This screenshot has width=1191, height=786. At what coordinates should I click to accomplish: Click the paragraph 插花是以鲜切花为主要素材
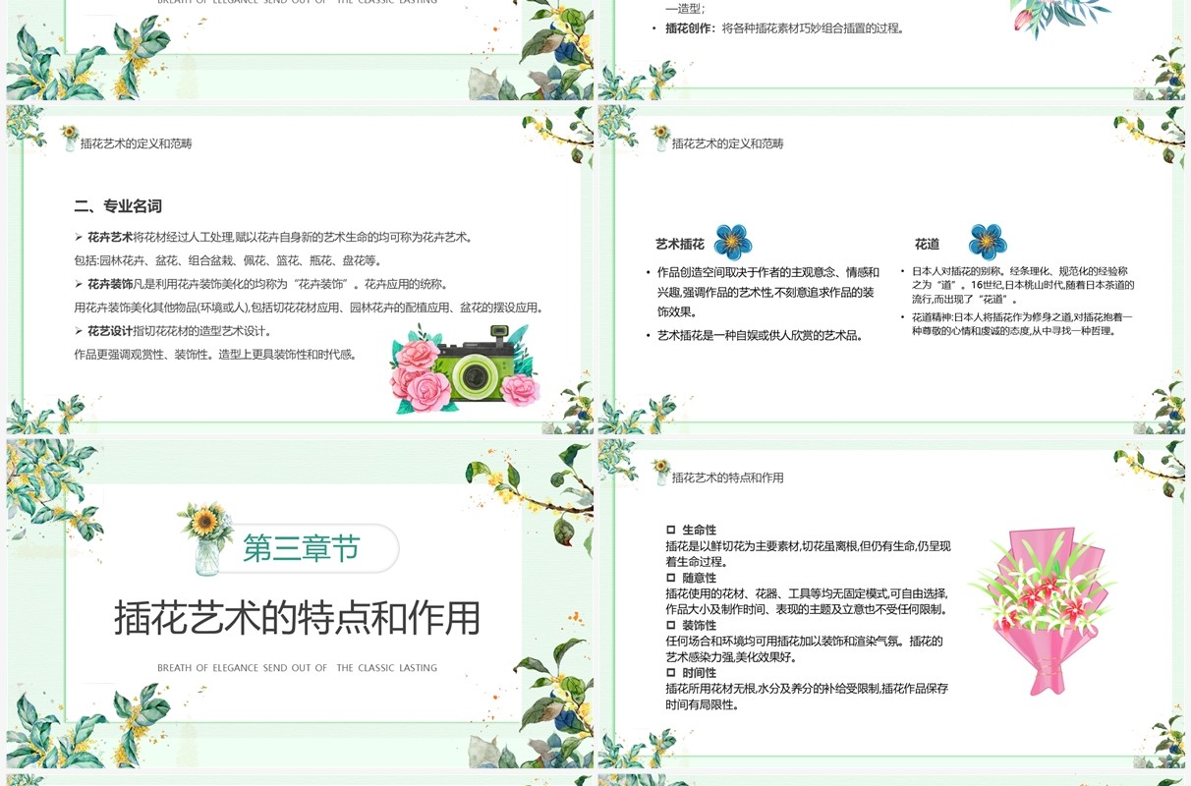tap(808, 554)
